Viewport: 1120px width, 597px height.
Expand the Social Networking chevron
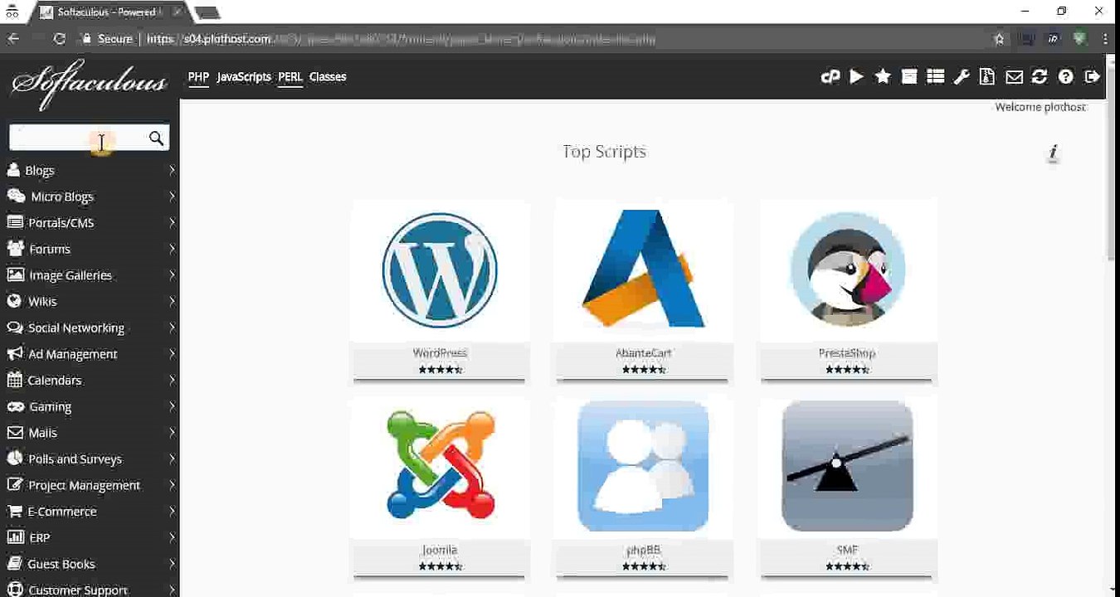[172, 328]
